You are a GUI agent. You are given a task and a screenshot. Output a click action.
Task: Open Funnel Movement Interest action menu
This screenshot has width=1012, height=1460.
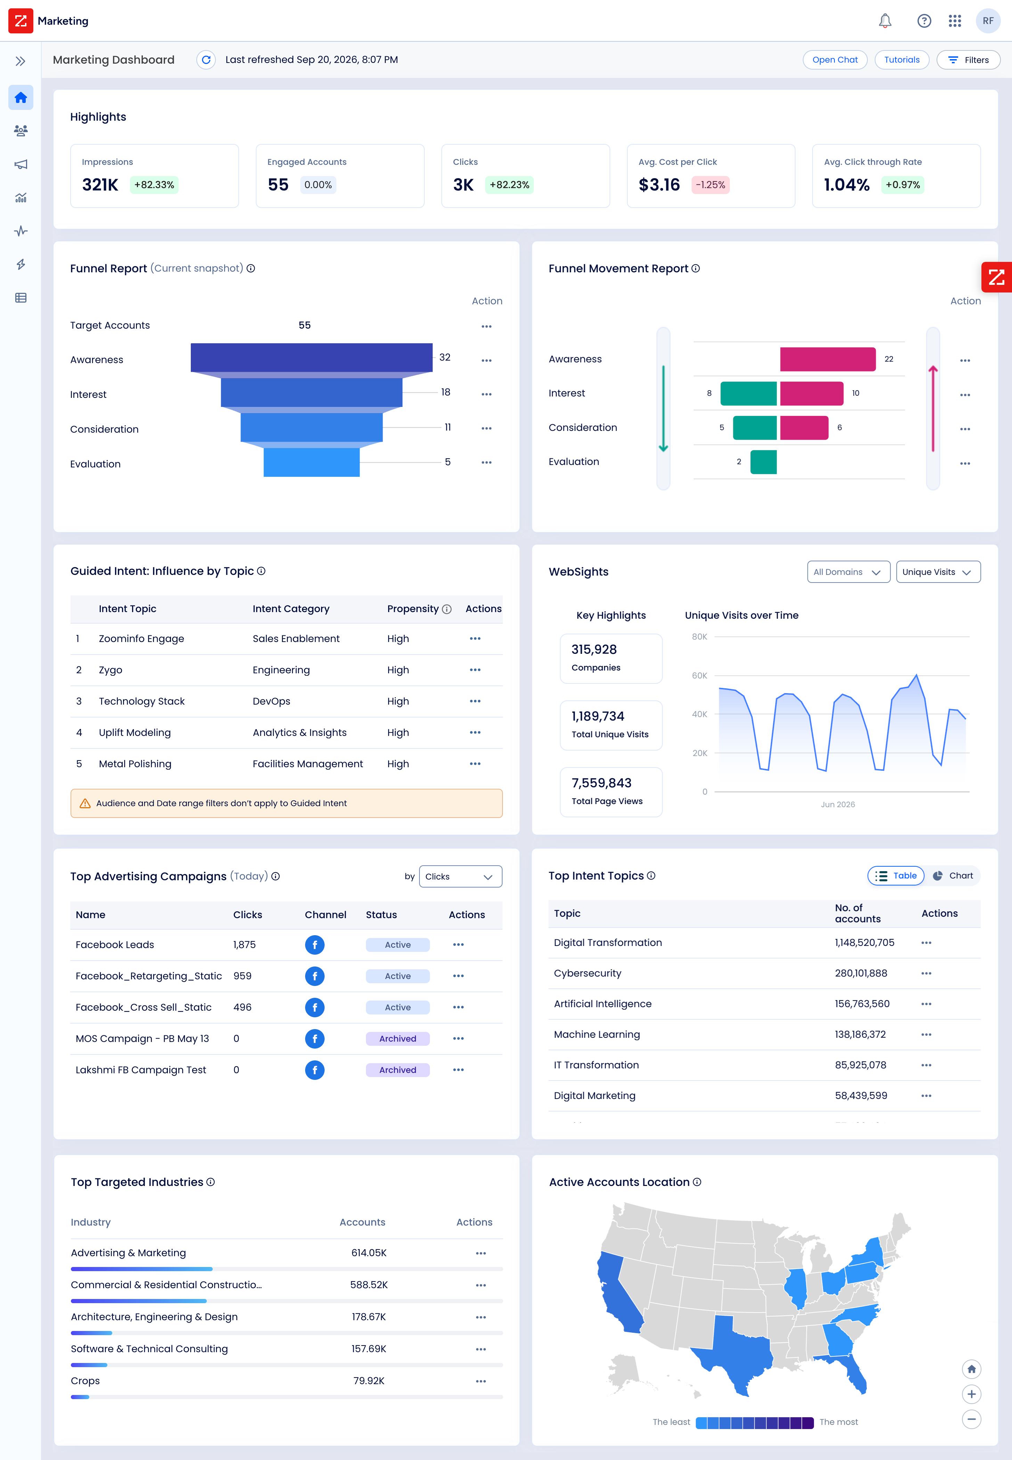point(965,395)
